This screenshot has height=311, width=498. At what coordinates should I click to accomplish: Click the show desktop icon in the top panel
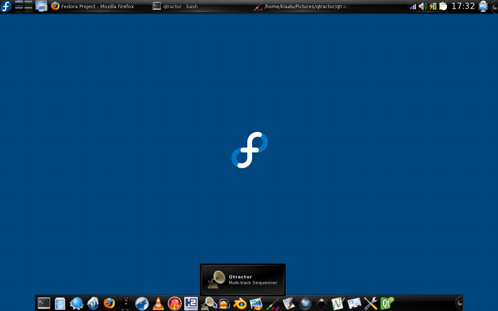click(42, 6)
